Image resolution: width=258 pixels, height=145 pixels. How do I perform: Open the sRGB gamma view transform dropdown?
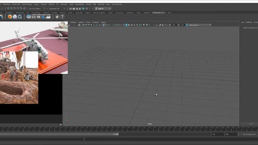(x=200, y=25)
